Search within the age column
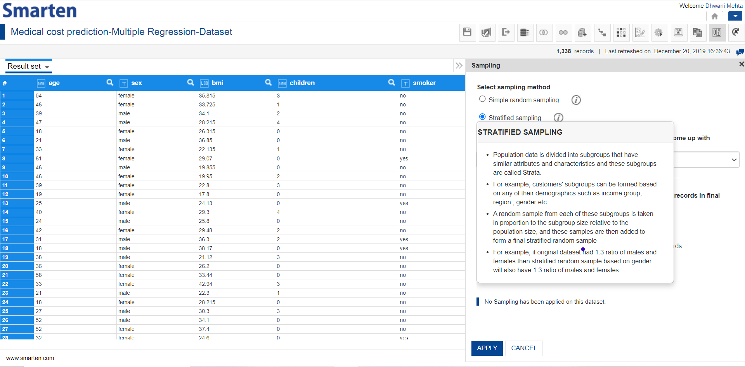Image resolution: width=745 pixels, height=367 pixels. coord(110,82)
